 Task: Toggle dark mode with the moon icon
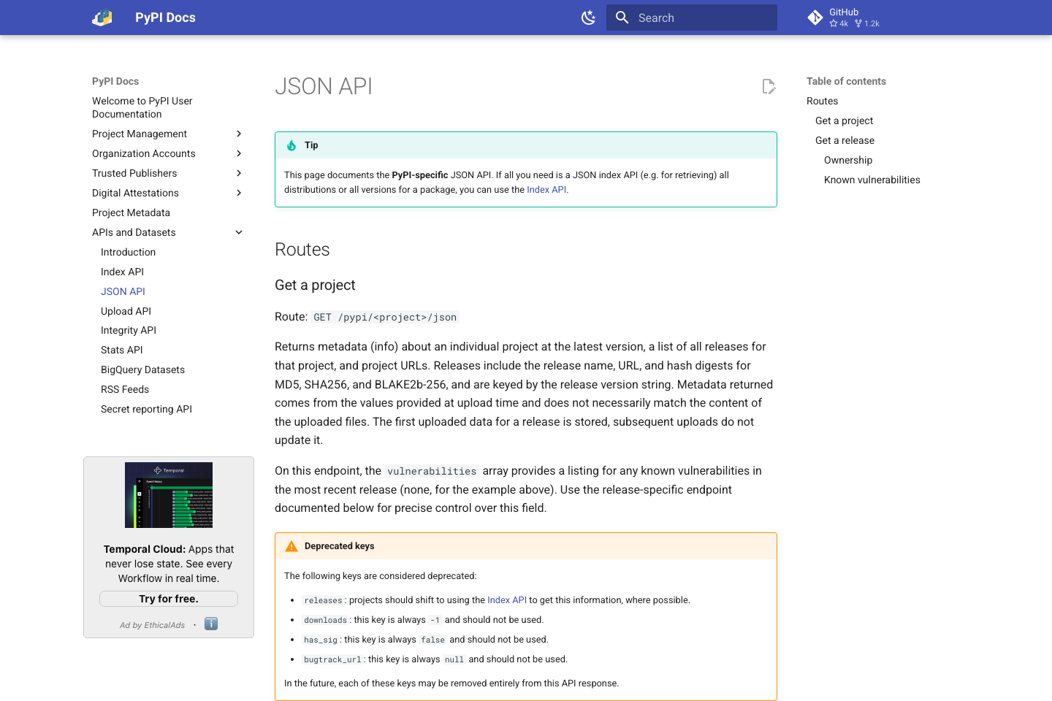(589, 17)
